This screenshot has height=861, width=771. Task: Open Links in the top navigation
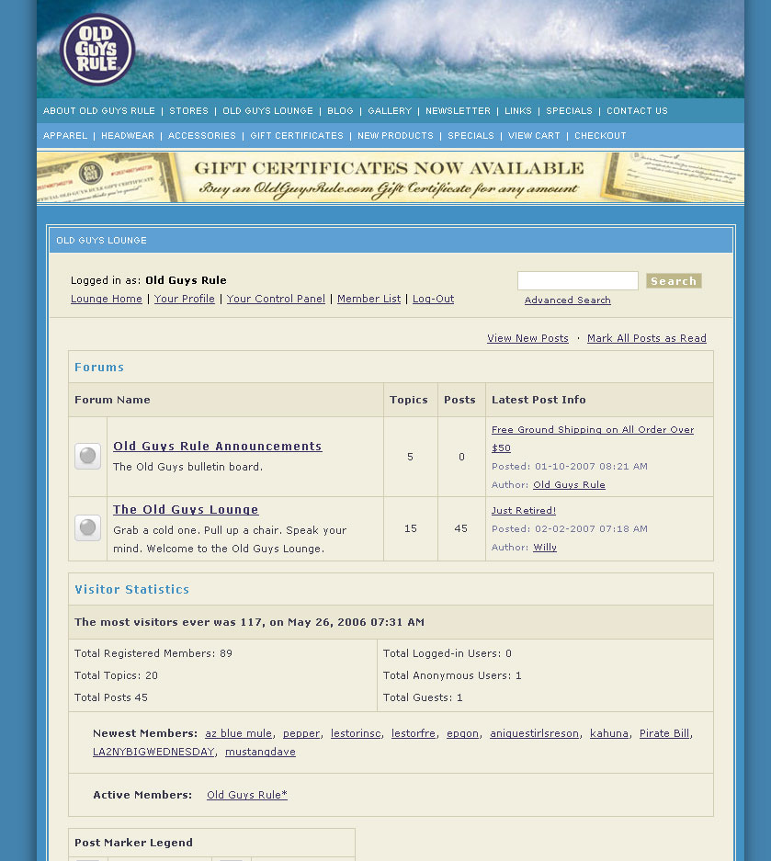pos(518,111)
